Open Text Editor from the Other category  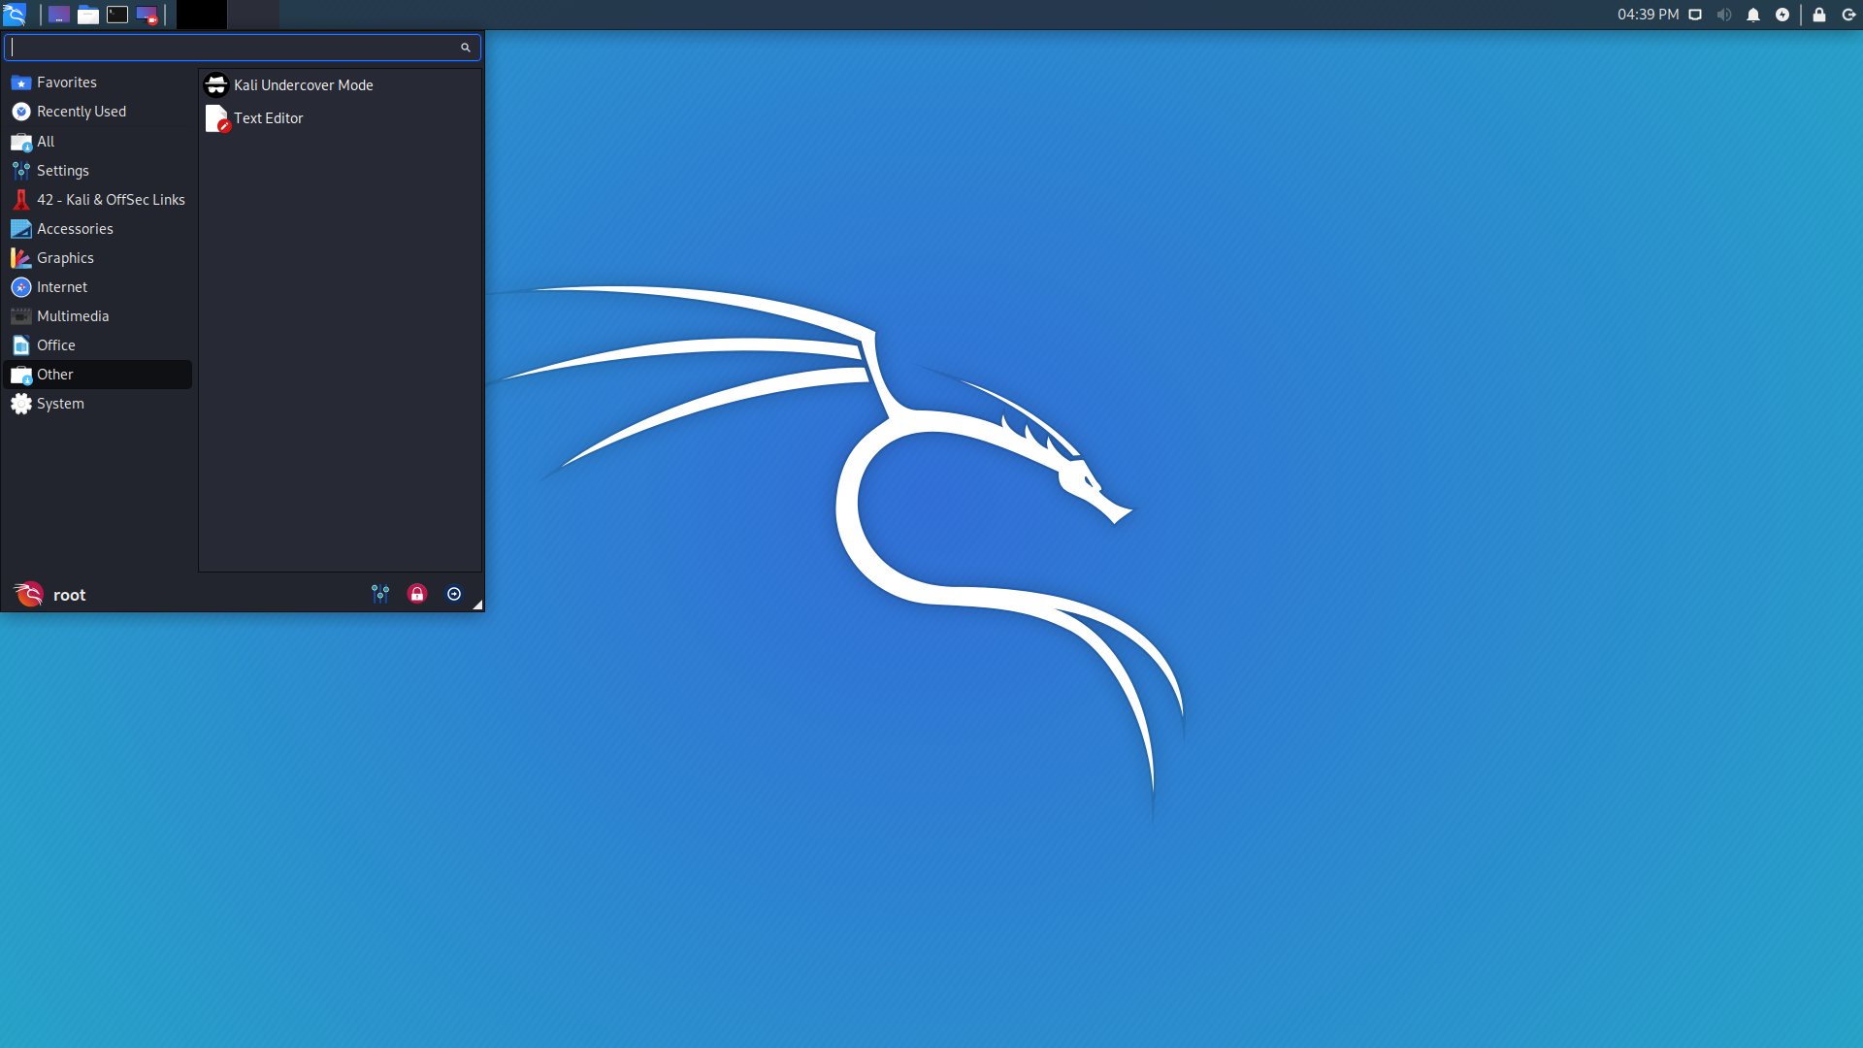pos(340,118)
